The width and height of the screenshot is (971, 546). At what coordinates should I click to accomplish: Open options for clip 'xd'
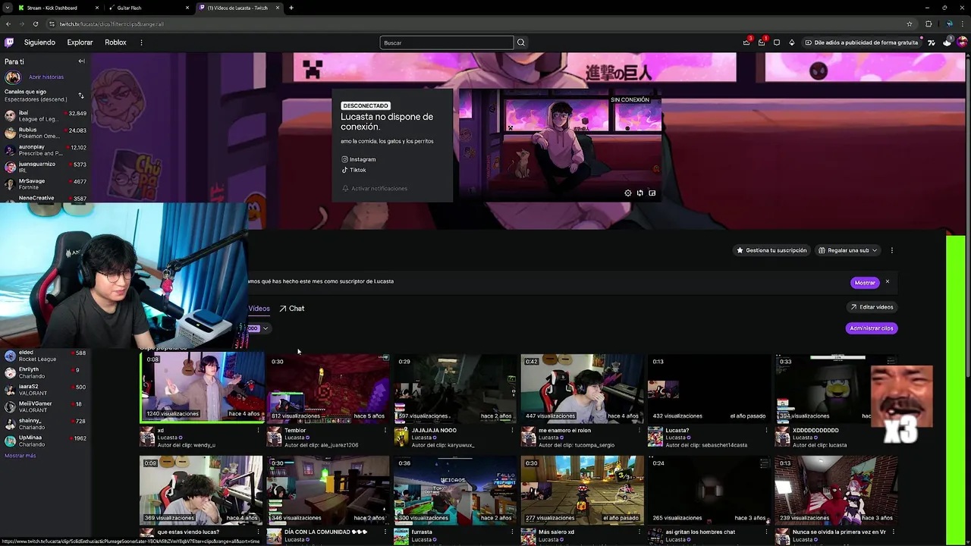[259, 431]
